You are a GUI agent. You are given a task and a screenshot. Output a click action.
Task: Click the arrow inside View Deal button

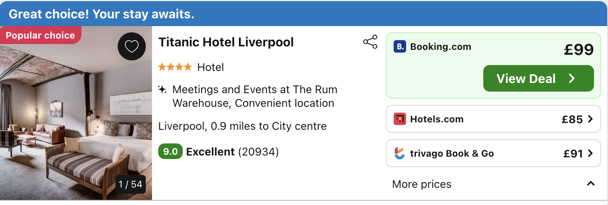point(572,79)
